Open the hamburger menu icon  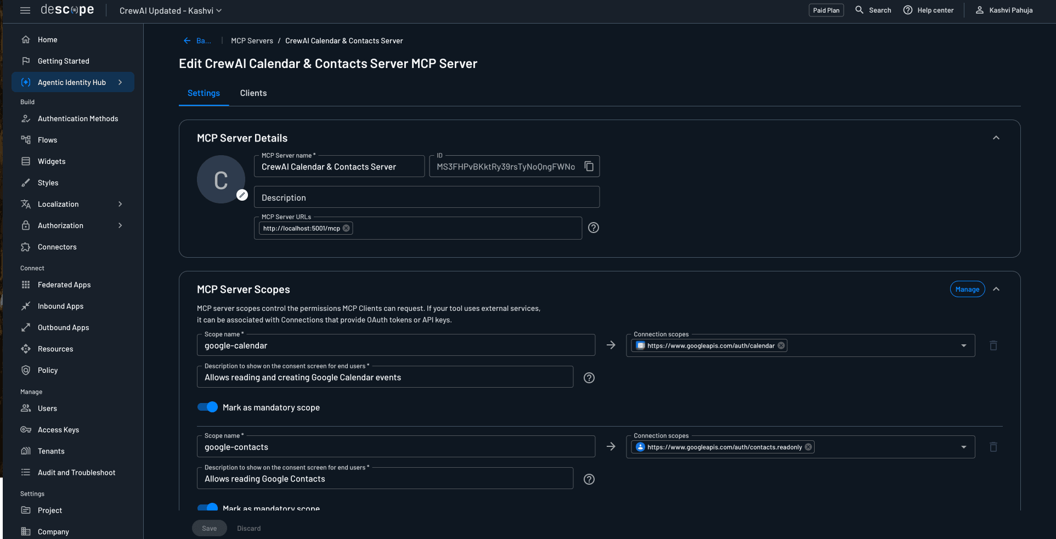(25, 10)
